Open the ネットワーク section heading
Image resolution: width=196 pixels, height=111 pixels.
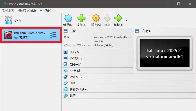pos(76,77)
